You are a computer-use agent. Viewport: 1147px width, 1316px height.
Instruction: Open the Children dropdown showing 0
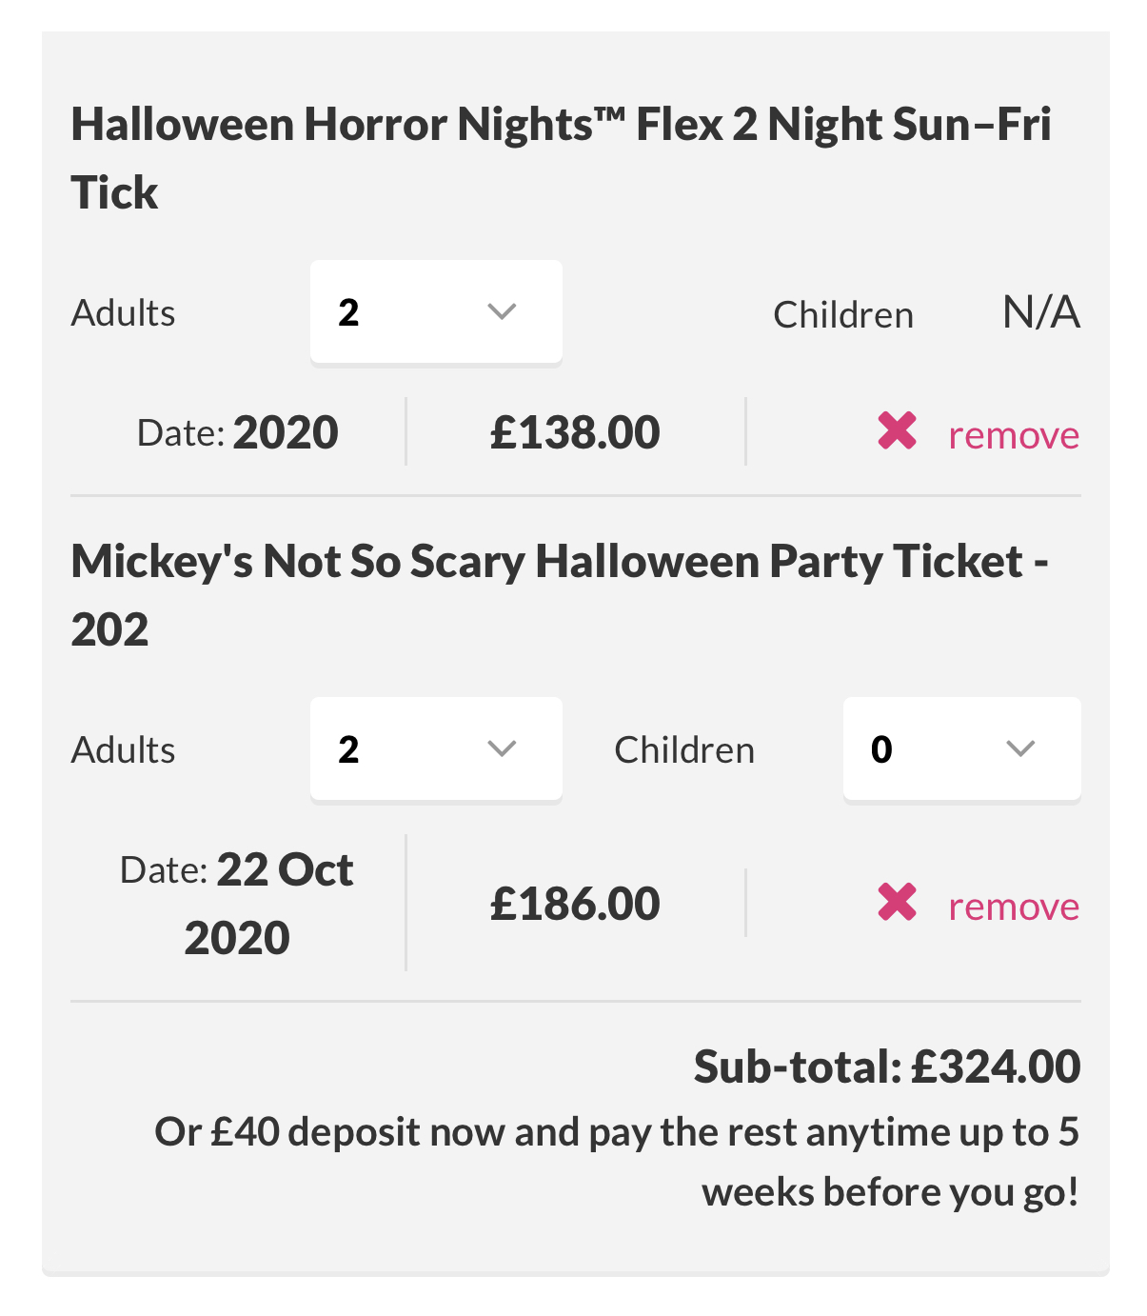[961, 748]
